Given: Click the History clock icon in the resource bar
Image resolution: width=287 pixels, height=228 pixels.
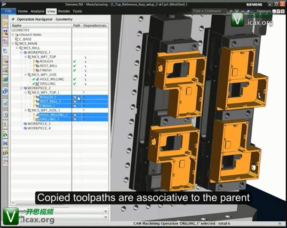Looking at the screenshot, I should [5, 114].
